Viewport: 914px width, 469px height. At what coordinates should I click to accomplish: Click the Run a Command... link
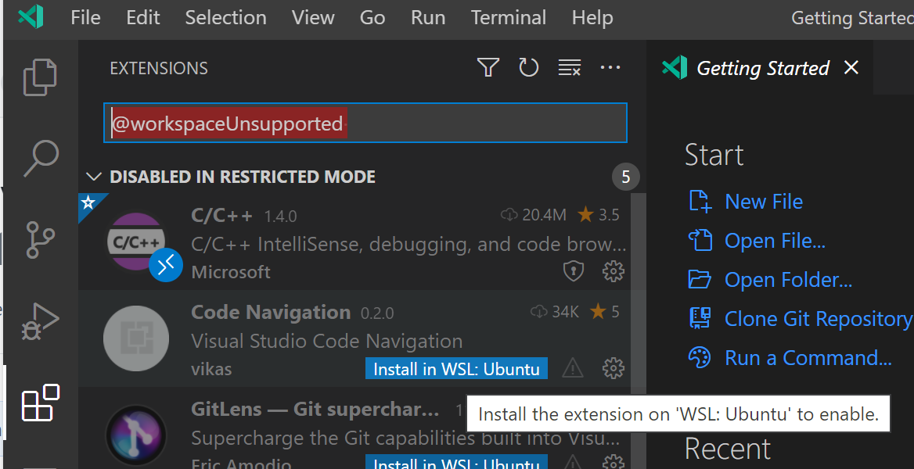tap(808, 358)
